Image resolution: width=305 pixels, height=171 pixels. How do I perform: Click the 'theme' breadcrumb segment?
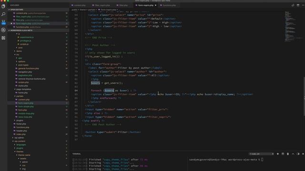pyautogui.click(x=82, y=9)
